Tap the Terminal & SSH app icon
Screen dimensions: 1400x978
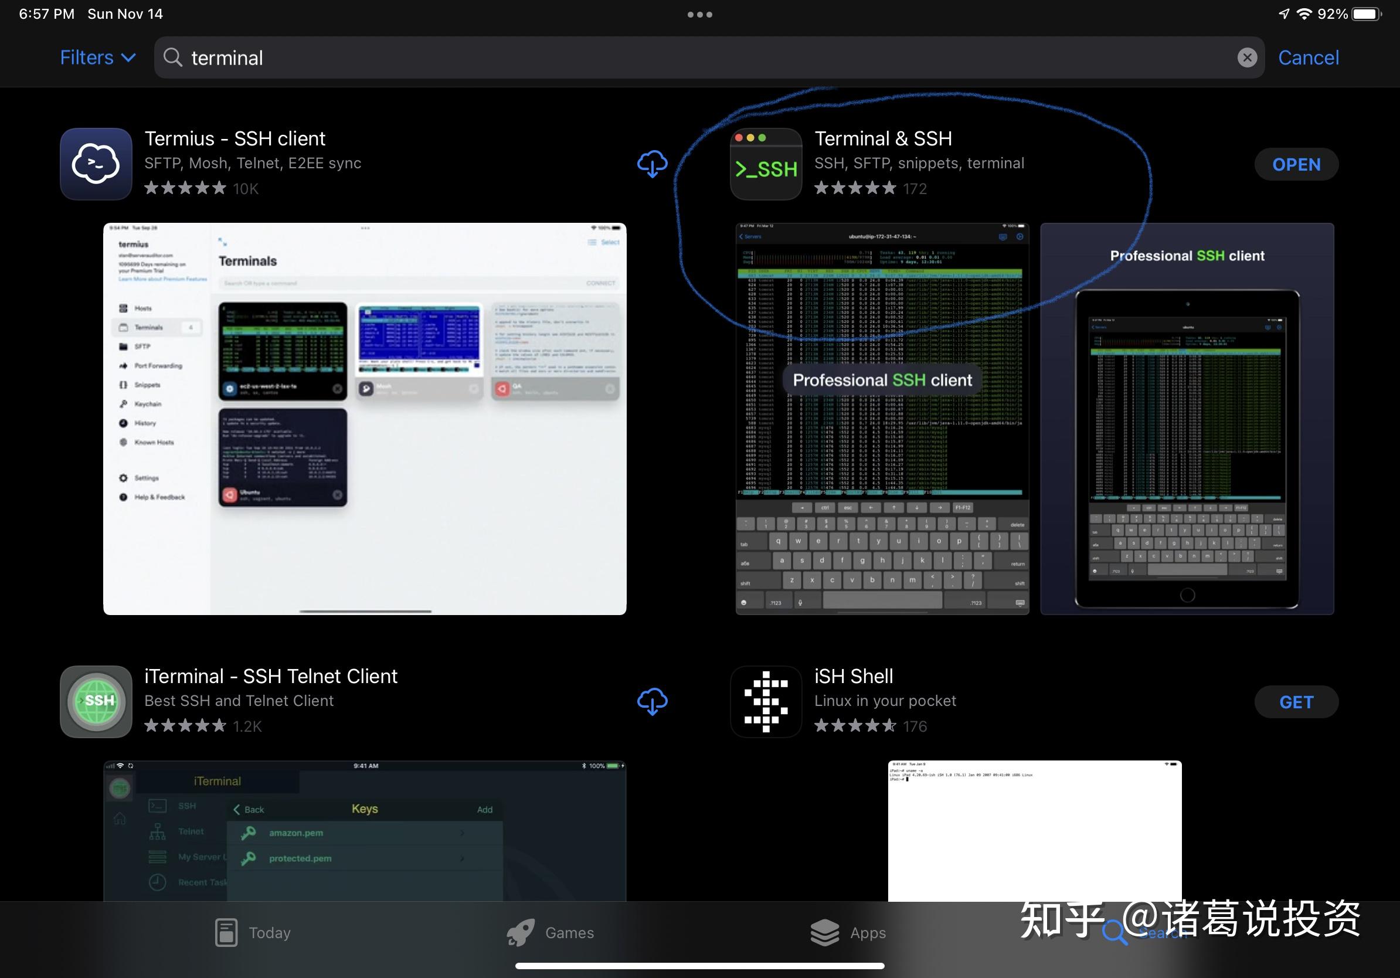tap(766, 165)
